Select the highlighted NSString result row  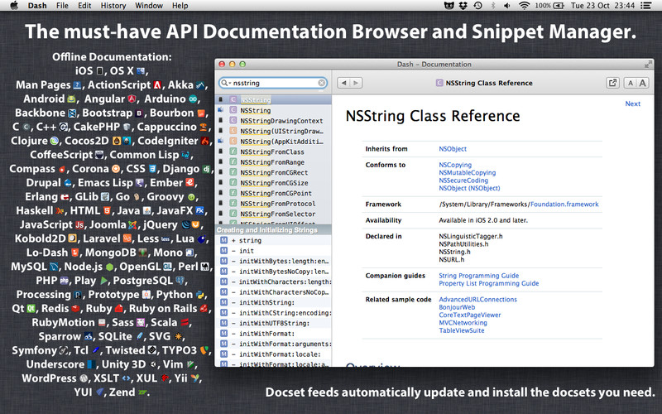tap(273, 99)
